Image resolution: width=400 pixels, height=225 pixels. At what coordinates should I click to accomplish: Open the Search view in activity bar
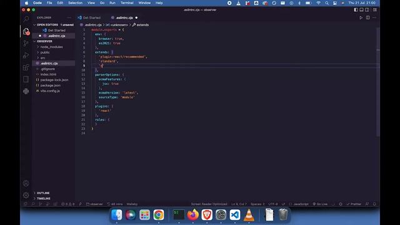[x=26, y=19]
